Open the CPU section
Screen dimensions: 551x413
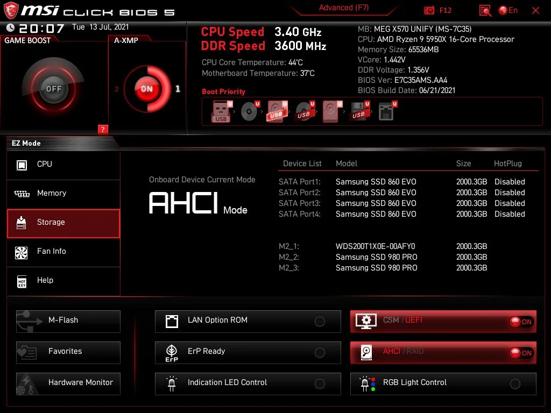pyautogui.click(x=63, y=165)
